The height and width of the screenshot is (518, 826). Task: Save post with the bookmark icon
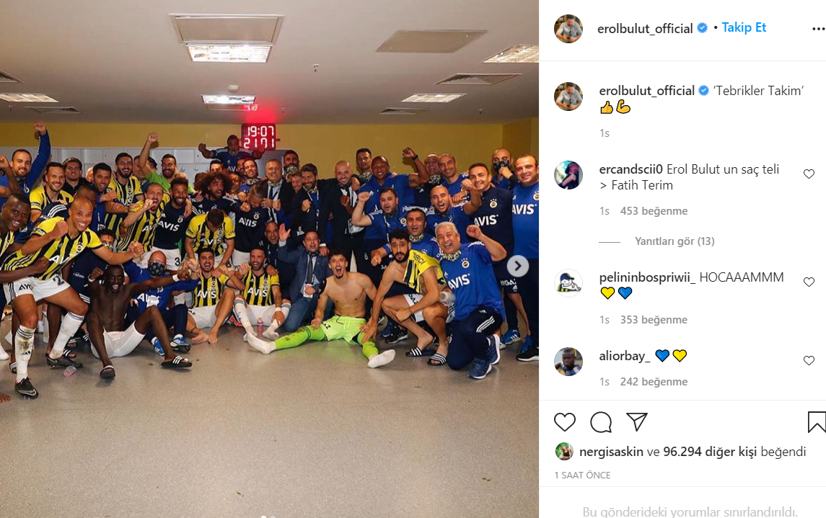(x=817, y=421)
